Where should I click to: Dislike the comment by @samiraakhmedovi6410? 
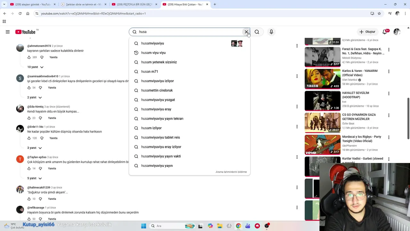coord(40,88)
